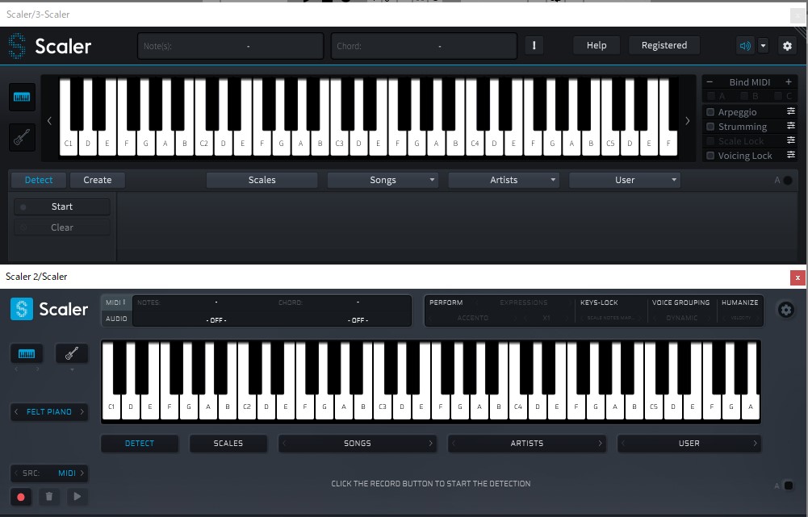Close the Scaler 2 window with the red X

click(x=798, y=277)
